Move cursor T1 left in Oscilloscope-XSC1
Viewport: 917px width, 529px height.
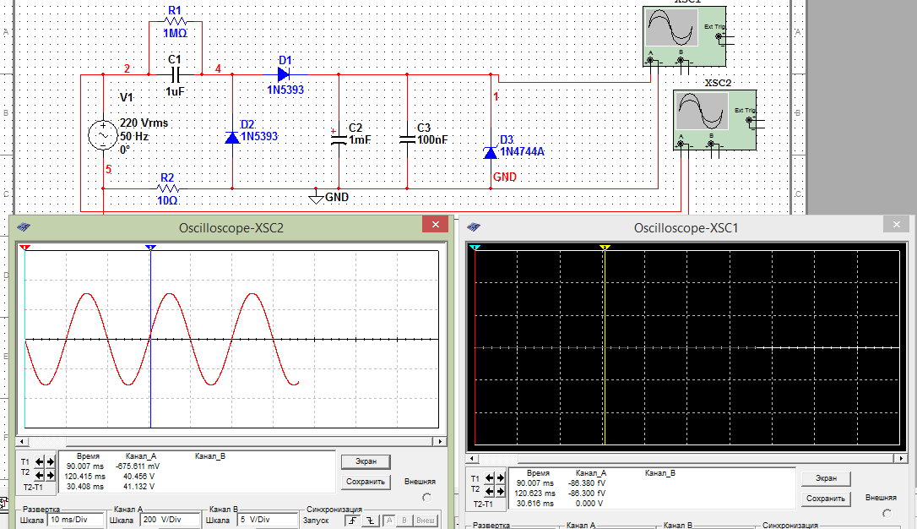point(490,478)
